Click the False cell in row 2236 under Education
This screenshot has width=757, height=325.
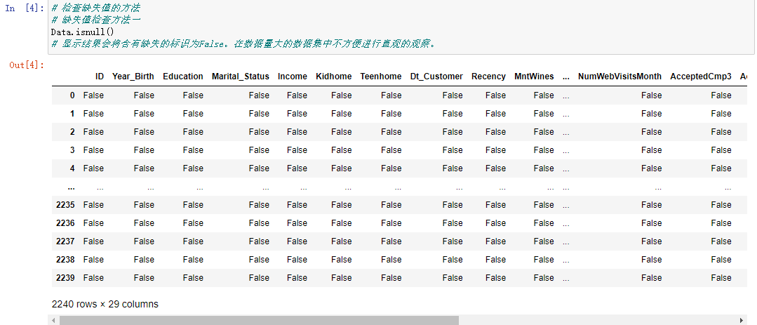193,223
